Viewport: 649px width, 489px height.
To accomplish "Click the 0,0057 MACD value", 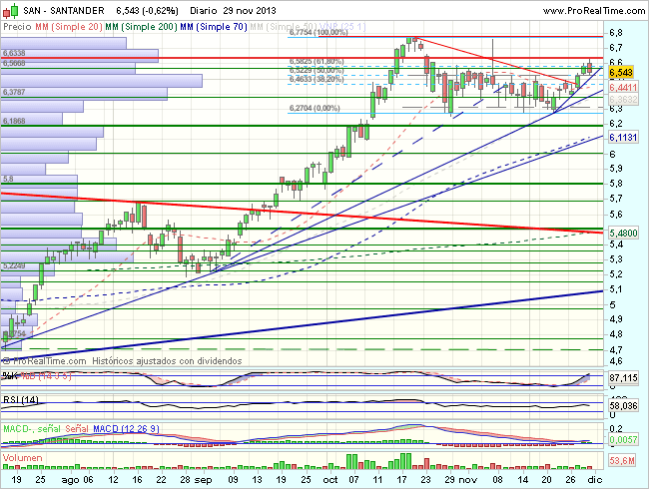I will coord(623,439).
